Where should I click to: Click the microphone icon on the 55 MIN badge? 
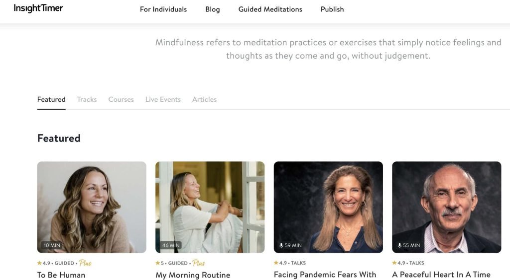[x=399, y=245]
